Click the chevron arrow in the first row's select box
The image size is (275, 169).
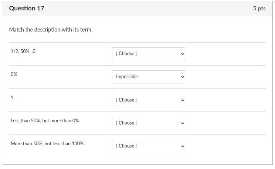(183, 54)
